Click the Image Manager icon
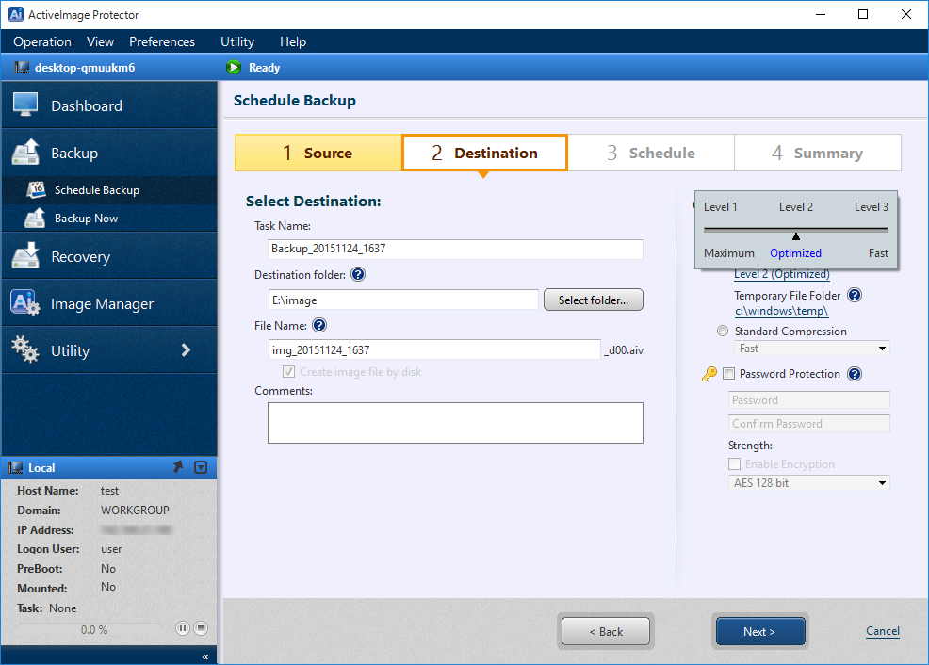The width and height of the screenshot is (929, 665). point(24,302)
